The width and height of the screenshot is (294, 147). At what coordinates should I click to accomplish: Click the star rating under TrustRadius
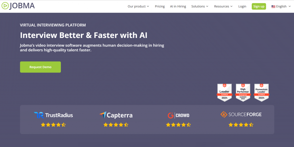(x=53, y=125)
